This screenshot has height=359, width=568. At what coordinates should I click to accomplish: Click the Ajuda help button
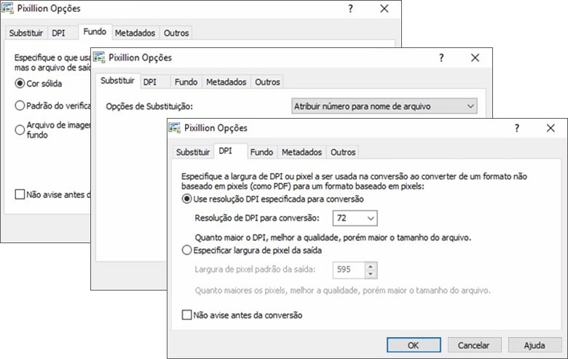tap(535, 345)
